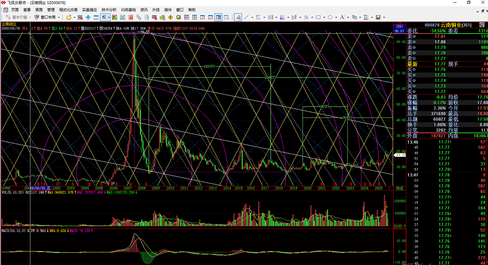488x265 pixels.
Task: Open the color palette grid icon
Action: 366,17
